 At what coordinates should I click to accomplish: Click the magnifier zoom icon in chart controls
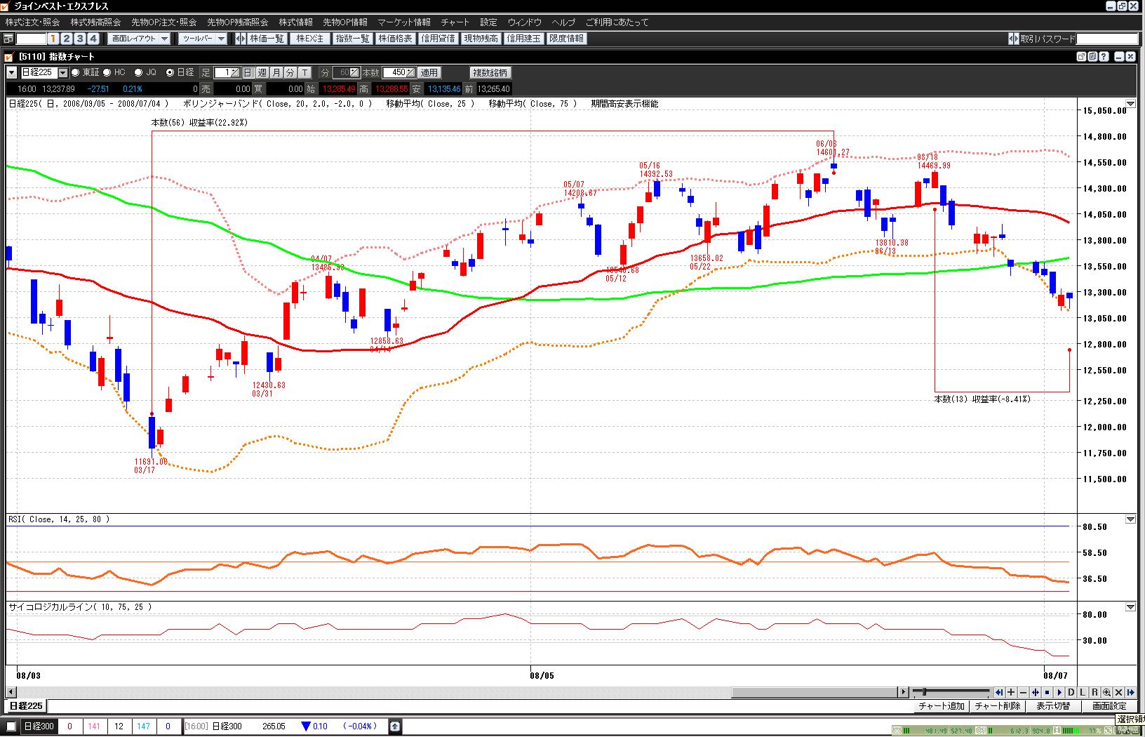(x=1106, y=692)
